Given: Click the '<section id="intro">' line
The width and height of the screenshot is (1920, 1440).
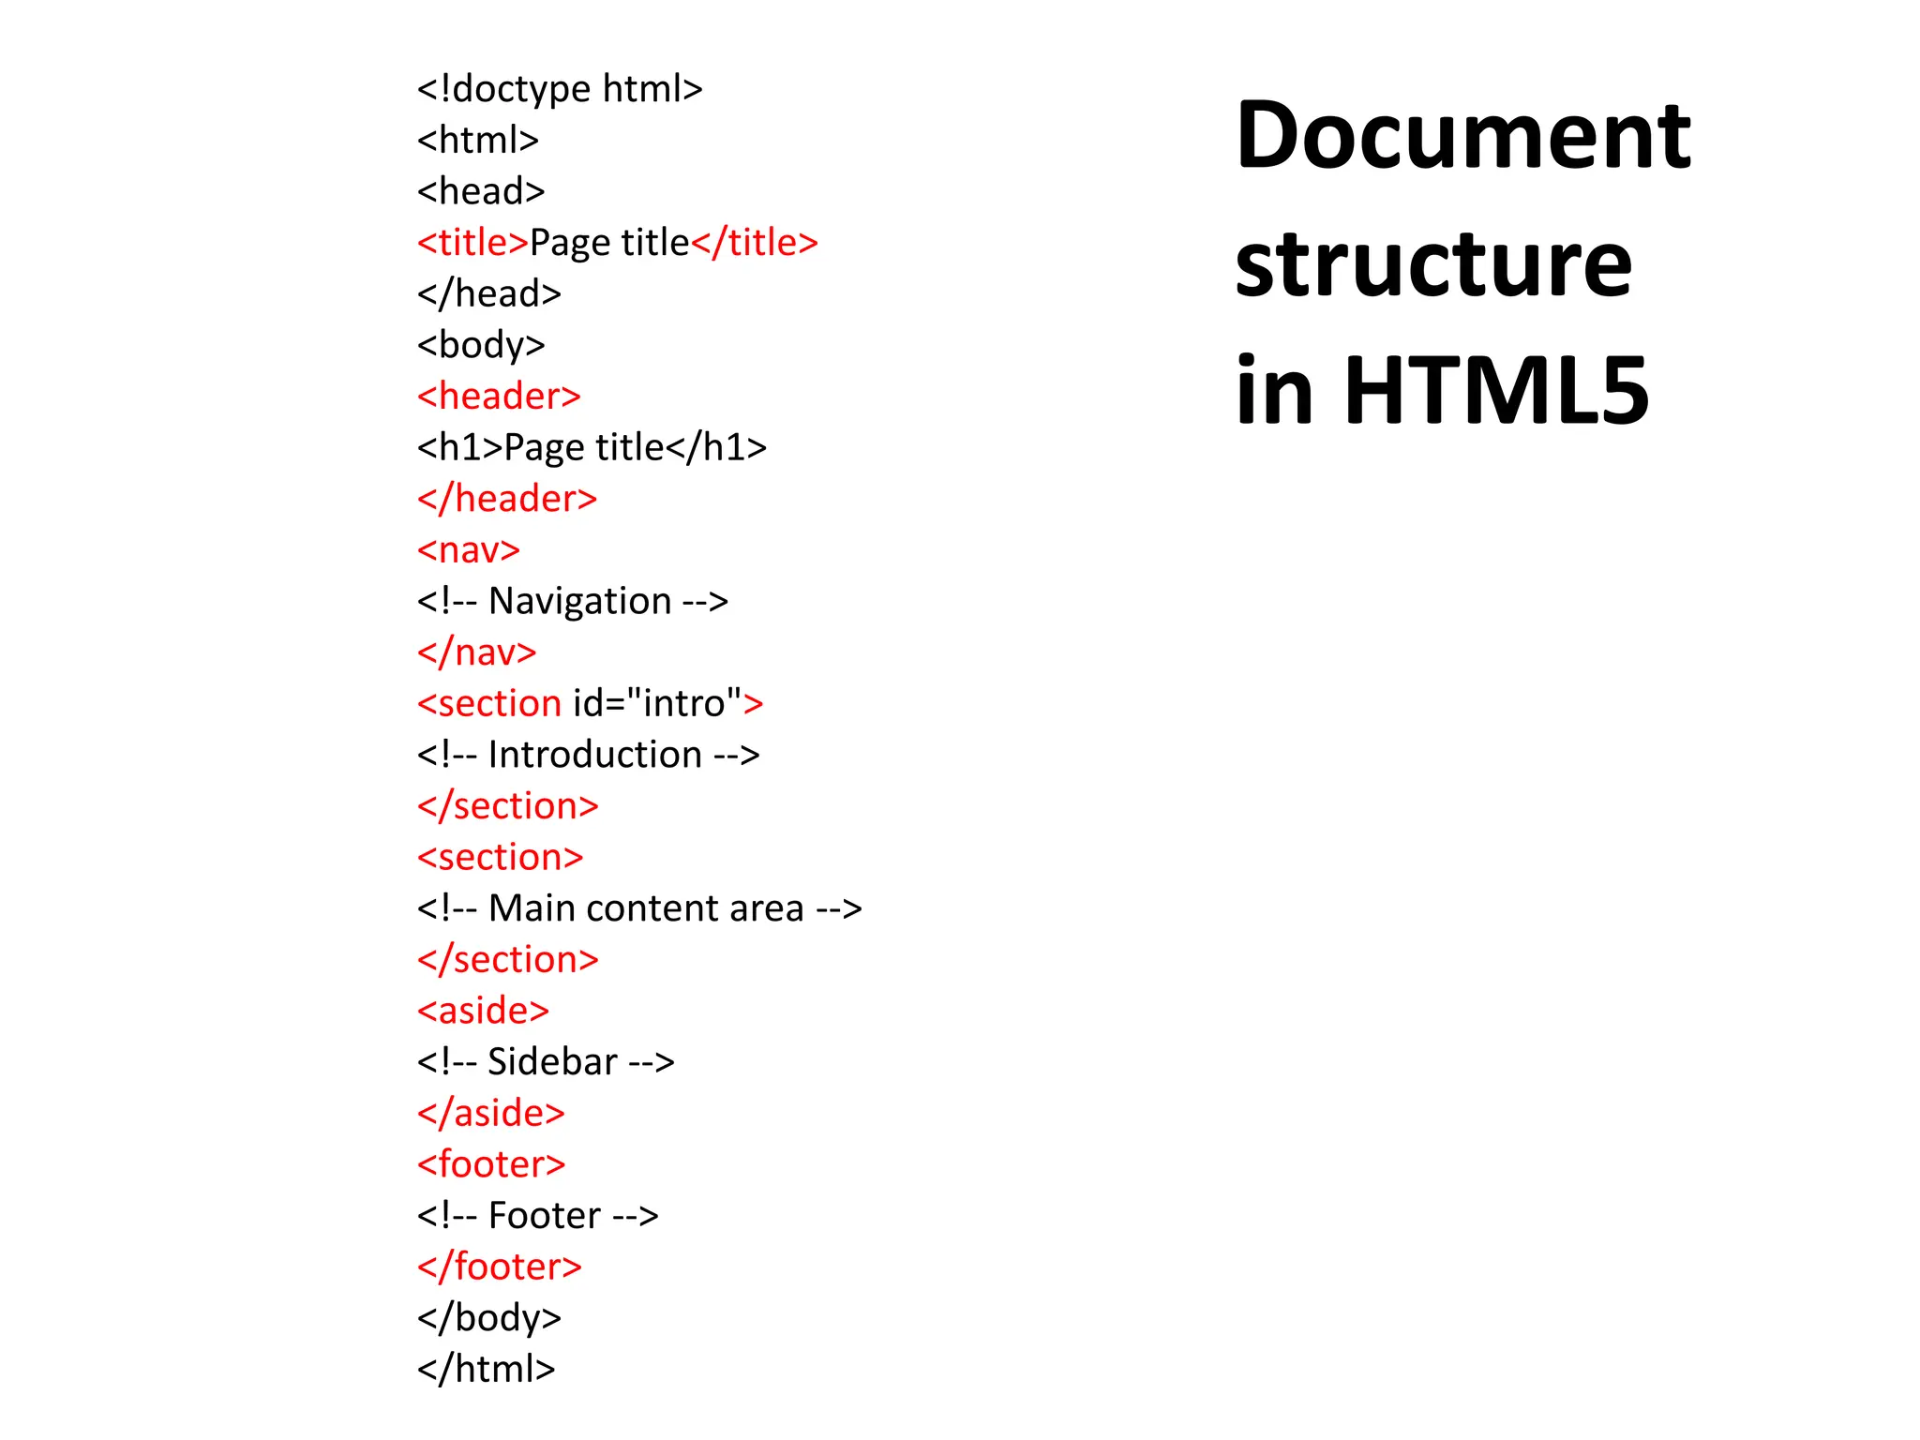Looking at the screenshot, I should 591,703.
